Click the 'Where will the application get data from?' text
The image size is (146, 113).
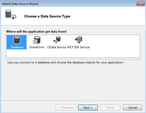click(x=36, y=32)
